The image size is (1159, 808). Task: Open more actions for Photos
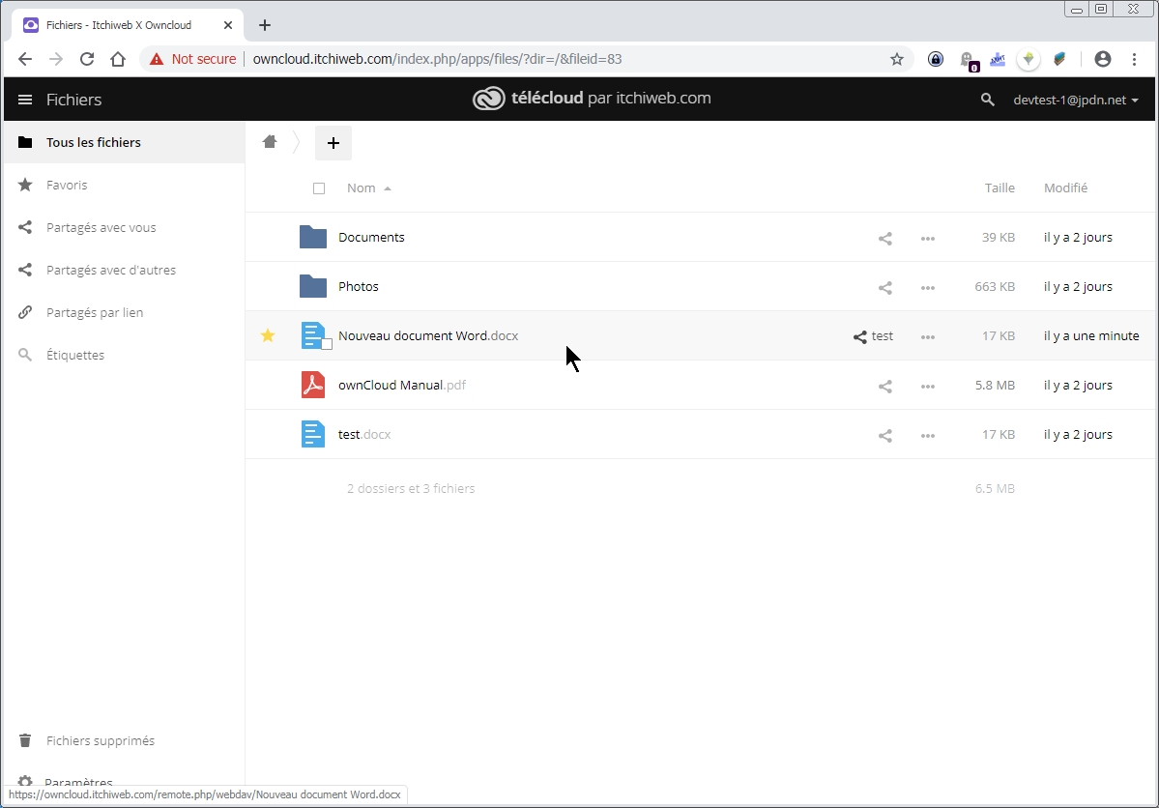tap(928, 288)
